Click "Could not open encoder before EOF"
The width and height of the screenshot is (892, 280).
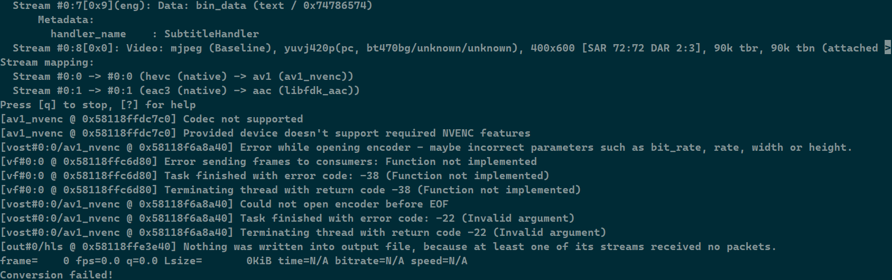344,204
